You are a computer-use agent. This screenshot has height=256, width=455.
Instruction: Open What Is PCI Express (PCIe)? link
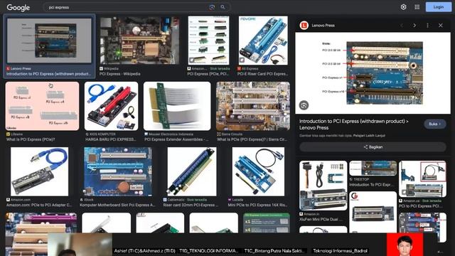click(31, 139)
